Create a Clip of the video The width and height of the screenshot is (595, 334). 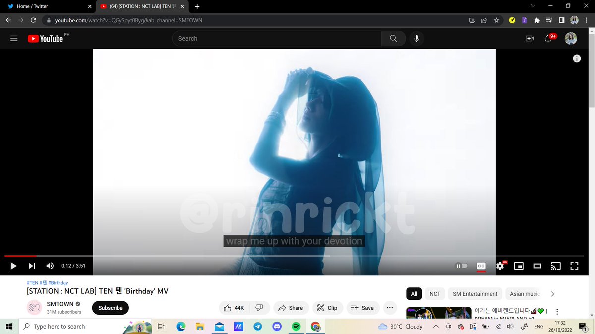click(x=327, y=308)
